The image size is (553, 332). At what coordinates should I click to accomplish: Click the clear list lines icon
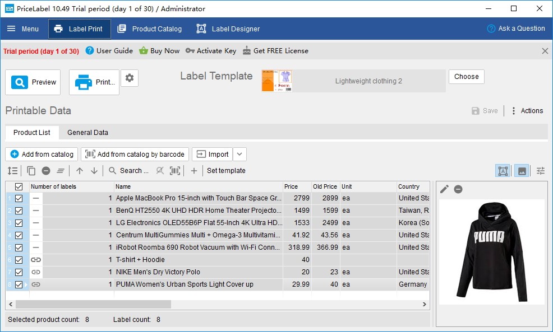point(61,171)
